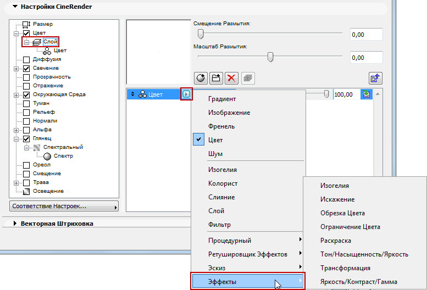Click the up-down reorder arrows on Цвет layer
This screenshot has width=427, height=290.
pyautogui.click(x=132, y=94)
